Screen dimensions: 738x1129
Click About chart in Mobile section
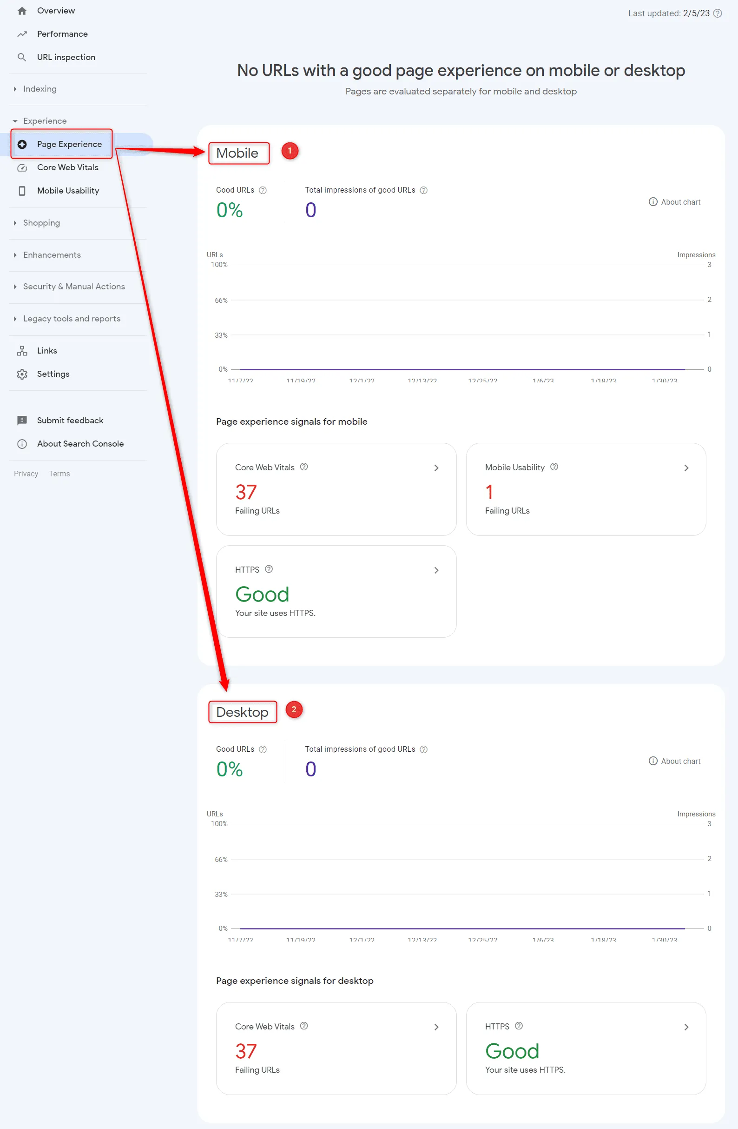point(674,202)
